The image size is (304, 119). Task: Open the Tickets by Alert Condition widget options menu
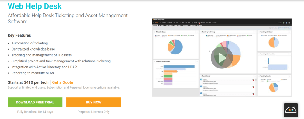tap(290, 54)
